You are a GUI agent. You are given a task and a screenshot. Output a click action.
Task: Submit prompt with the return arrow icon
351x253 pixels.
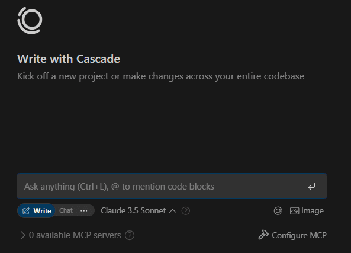coord(311,187)
